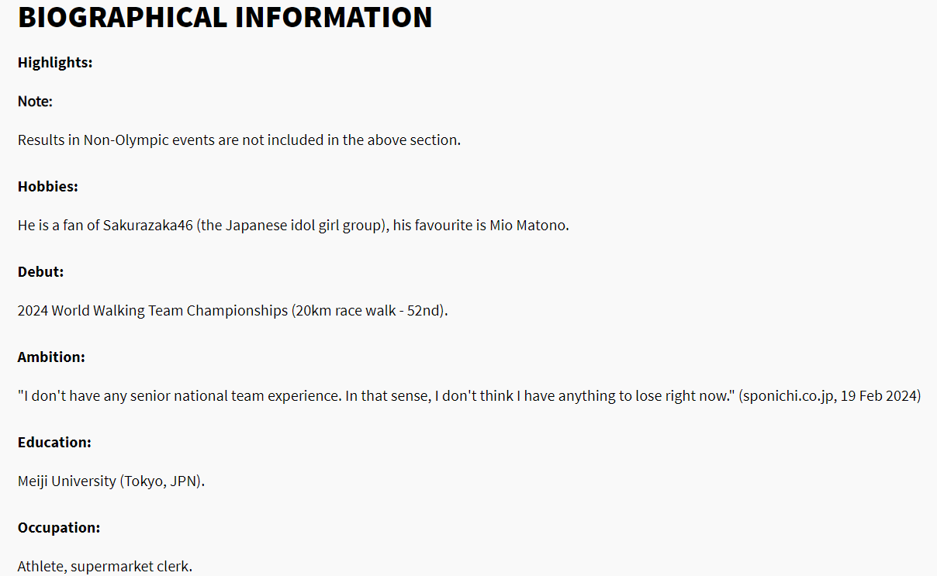Click the Education label
The height and width of the screenshot is (576, 937).
(x=54, y=443)
